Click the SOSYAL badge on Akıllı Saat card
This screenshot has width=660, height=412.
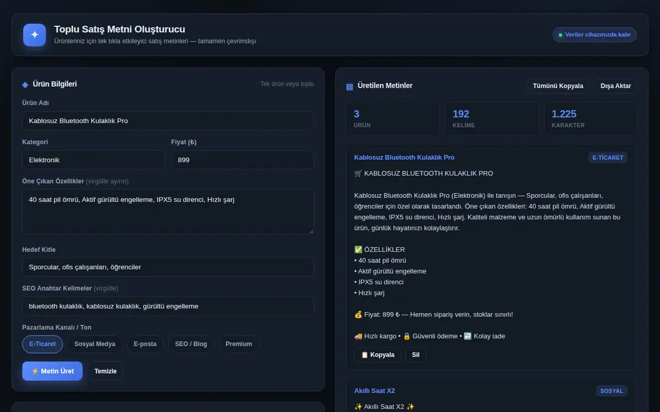pyautogui.click(x=612, y=391)
